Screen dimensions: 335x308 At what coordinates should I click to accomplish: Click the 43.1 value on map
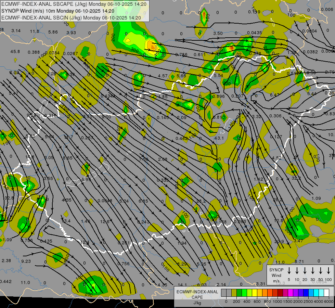click(219, 138)
